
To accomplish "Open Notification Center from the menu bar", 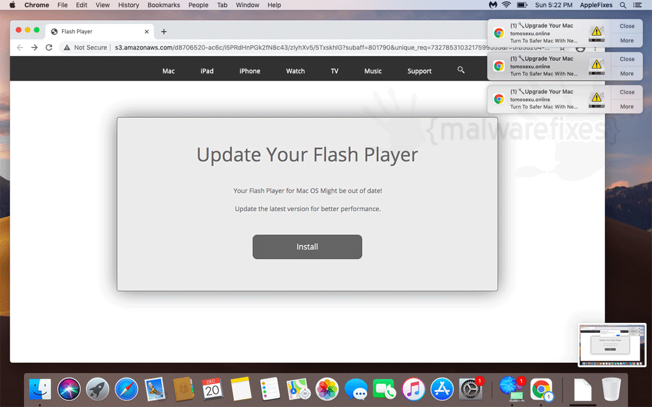I will [x=637, y=5].
